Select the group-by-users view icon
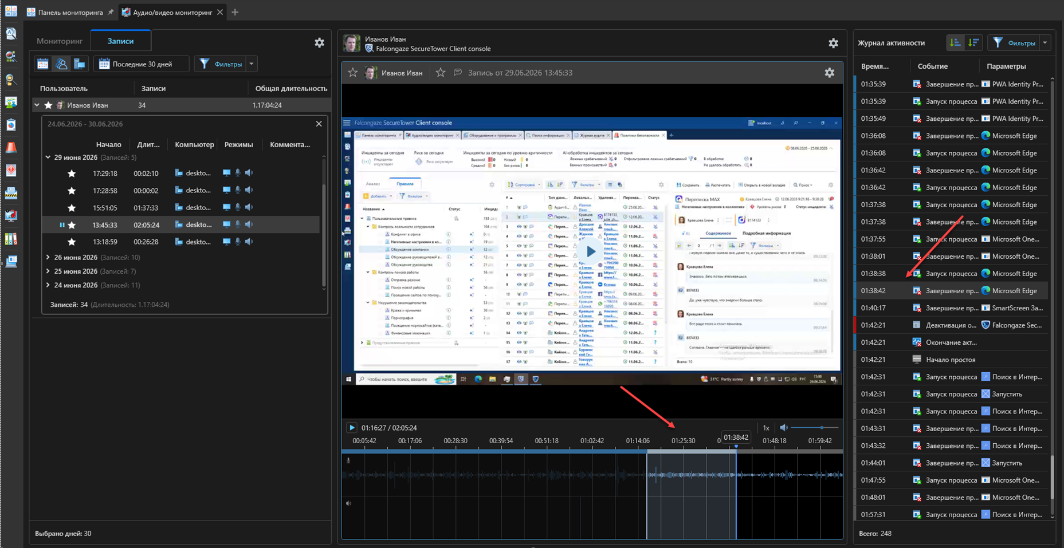This screenshot has height=548, width=1064. click(61, 64)
